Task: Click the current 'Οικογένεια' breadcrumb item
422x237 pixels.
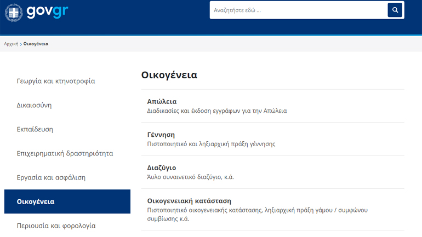Action: pos(36,44)
